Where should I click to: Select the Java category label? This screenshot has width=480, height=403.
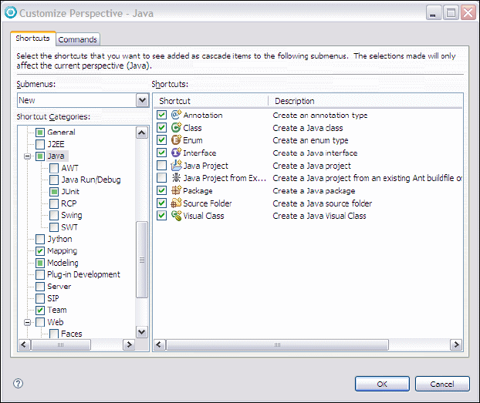(56, 156)
